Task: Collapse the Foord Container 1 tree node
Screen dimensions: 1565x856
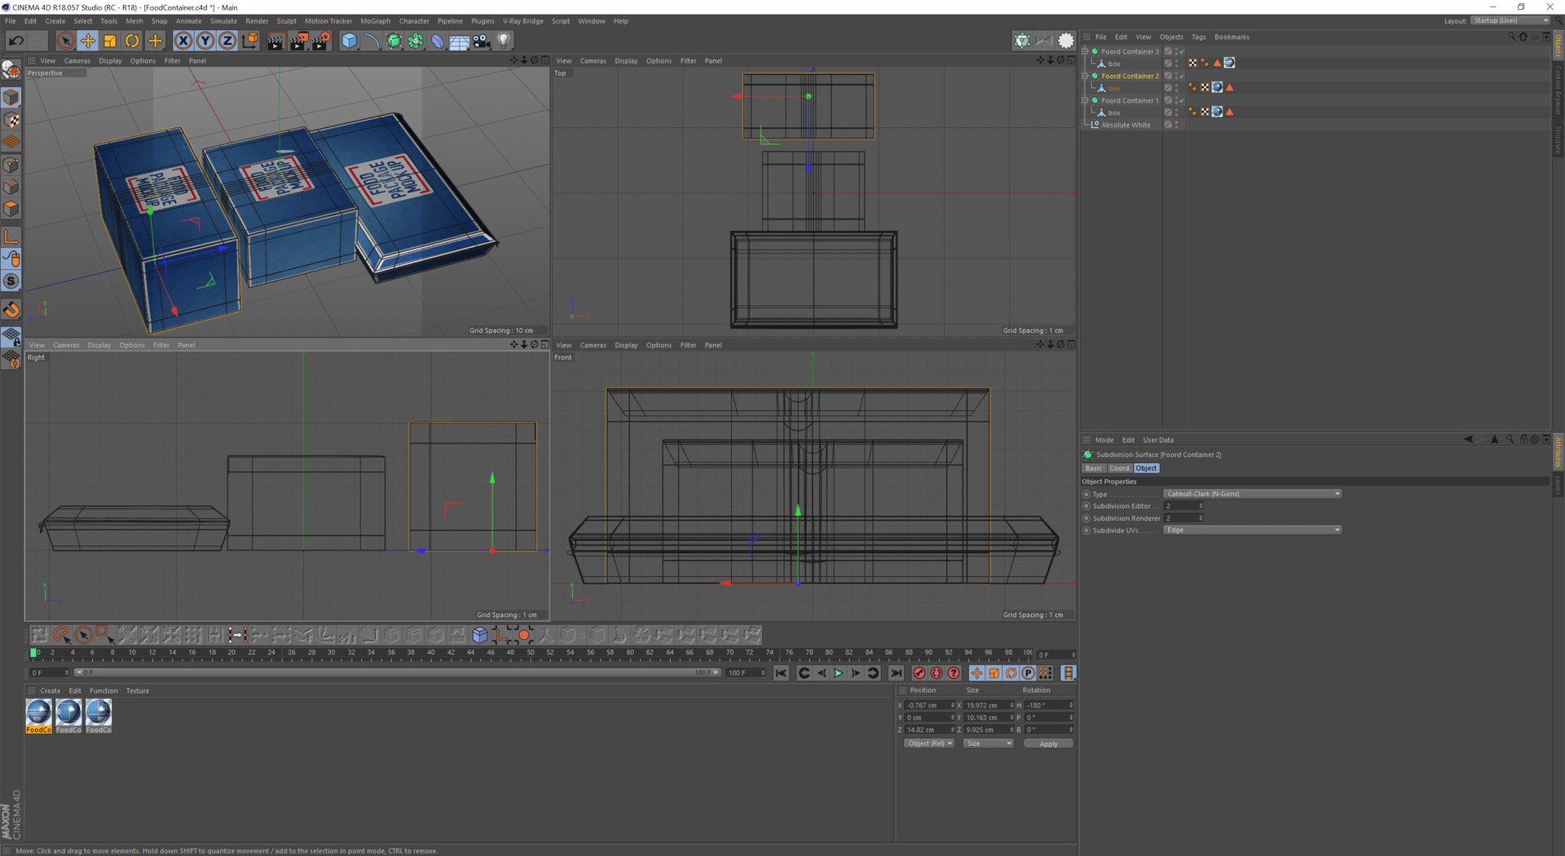Action: (x=1085, y=100)
